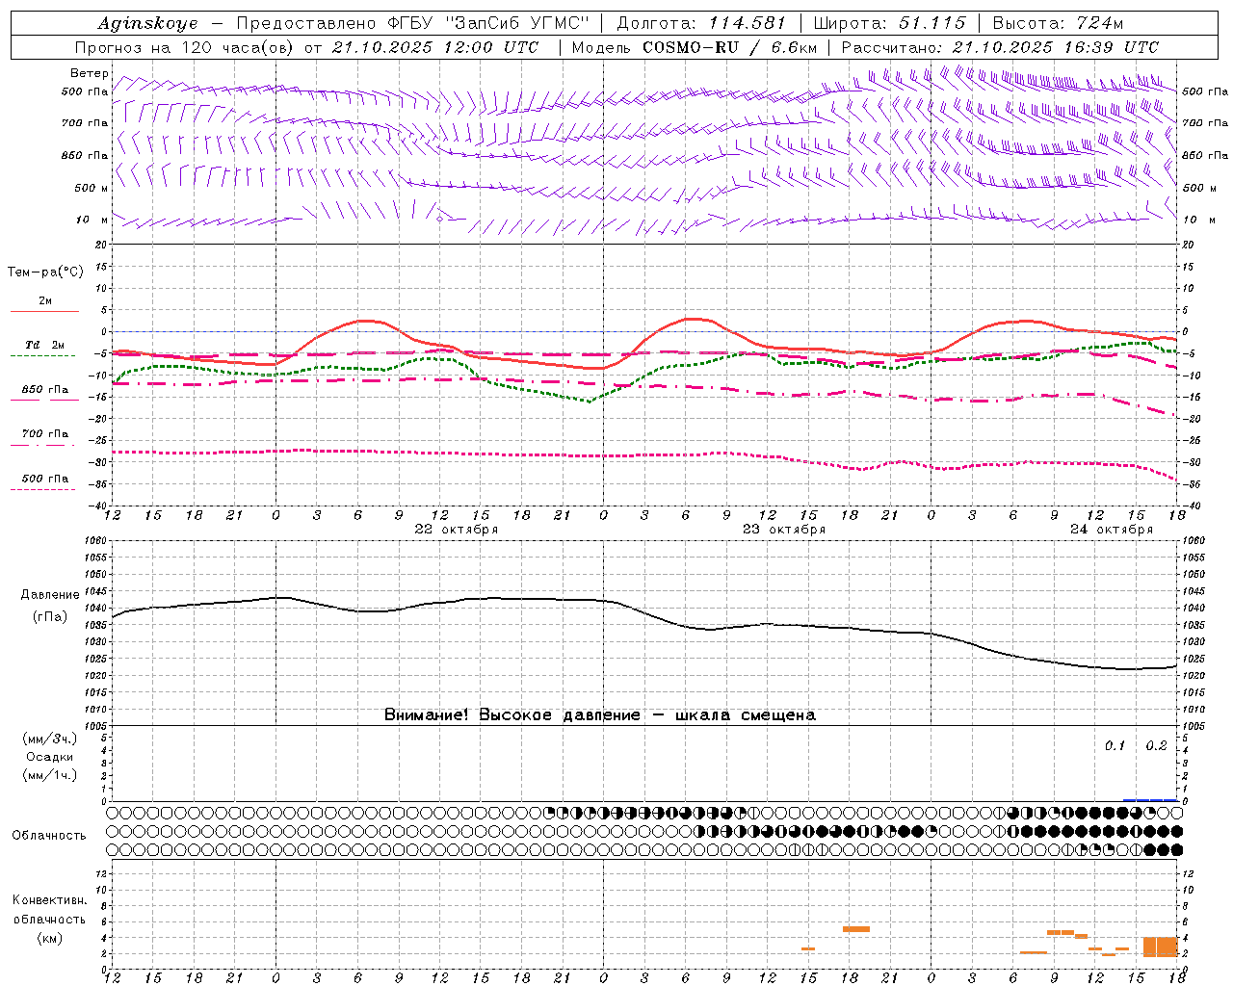Select the ФГБУ "ЗапСиб УГМС" provider text

(x=490, y=23)
